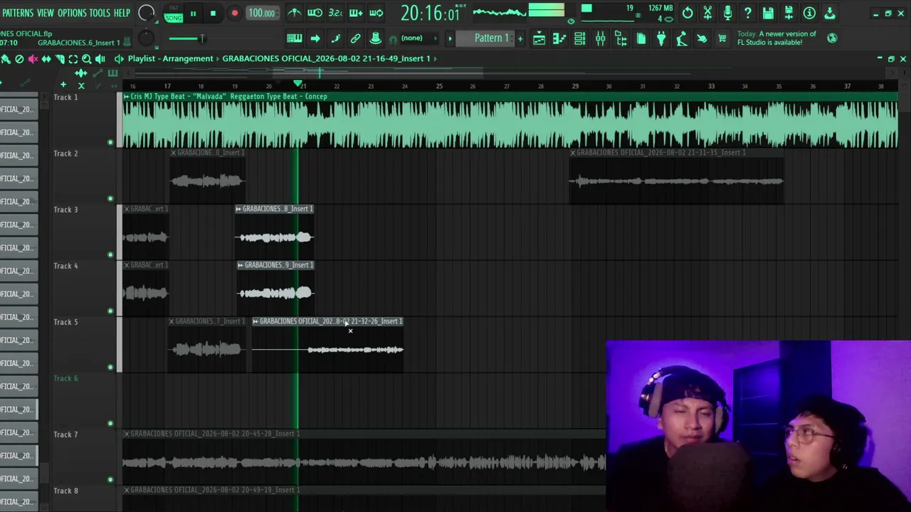This screenshot has width=911, height=512.
Task: Add a new pattern with the plus button
Action: tap(520, 38)
